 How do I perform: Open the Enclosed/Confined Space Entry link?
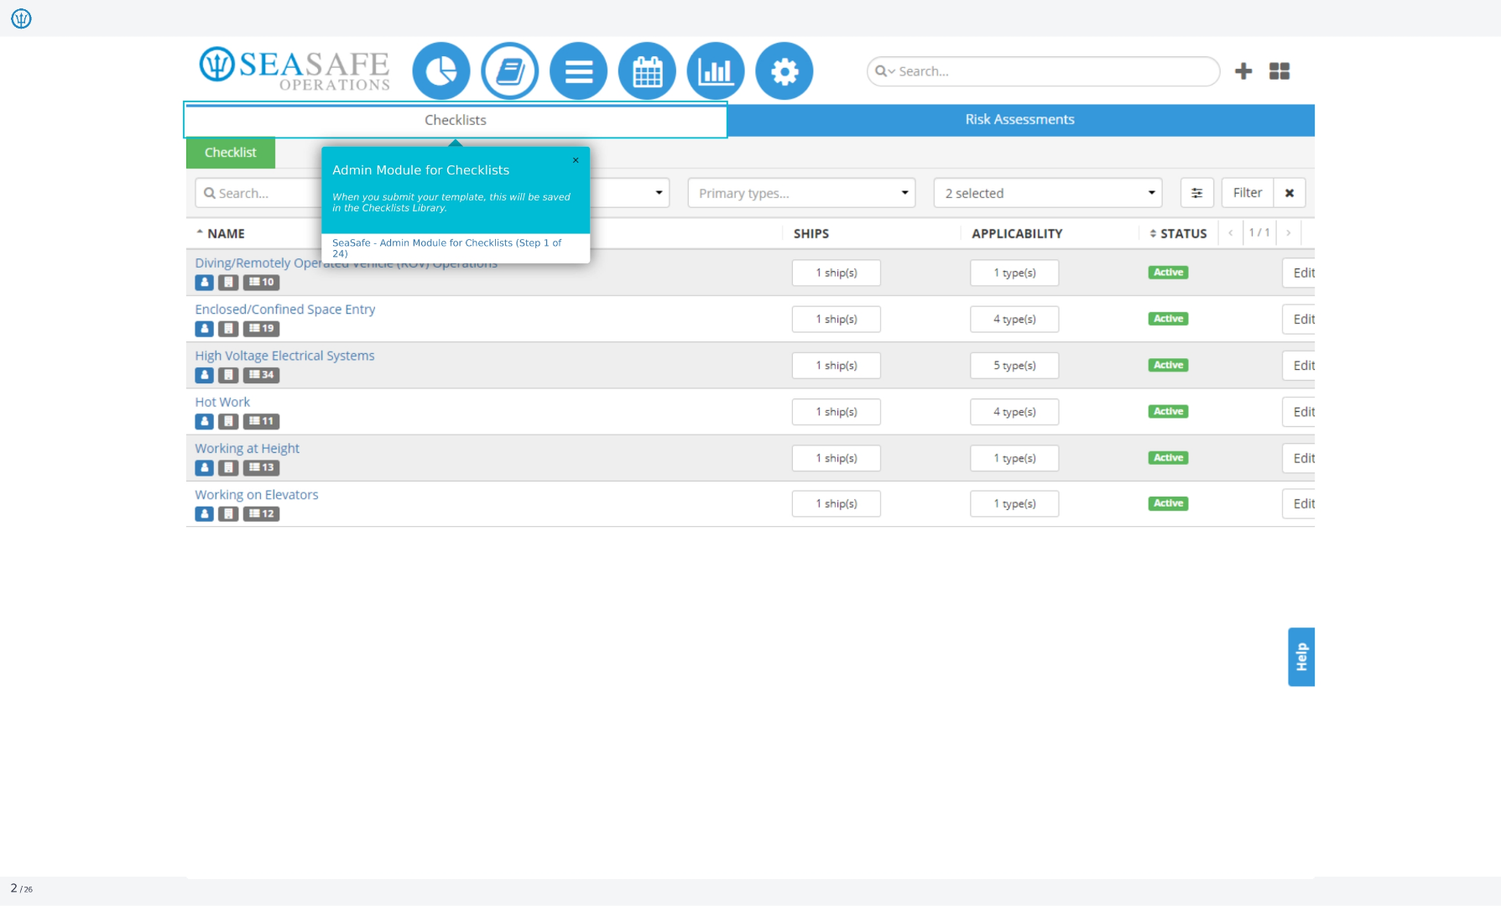point(285,310)
